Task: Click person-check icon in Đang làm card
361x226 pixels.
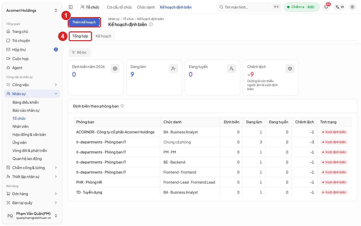Action: pos(173,69)
